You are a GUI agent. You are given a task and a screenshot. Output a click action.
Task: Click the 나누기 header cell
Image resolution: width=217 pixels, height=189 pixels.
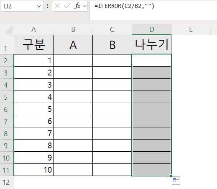pos(152,45)
